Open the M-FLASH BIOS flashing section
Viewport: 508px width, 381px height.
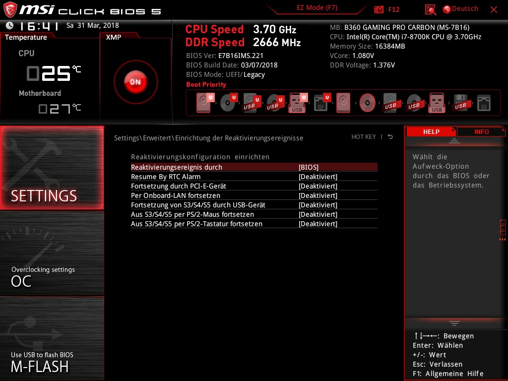coord(52,338)
